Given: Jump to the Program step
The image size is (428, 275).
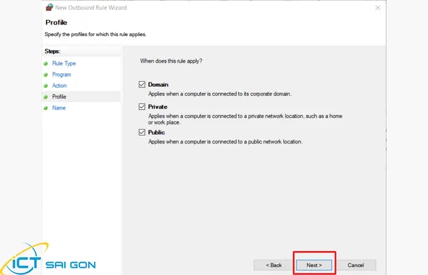Looking at the screenshot, I should pos(61,75).
